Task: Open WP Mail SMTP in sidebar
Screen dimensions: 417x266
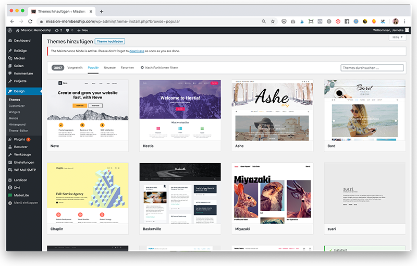Action: 24,170
